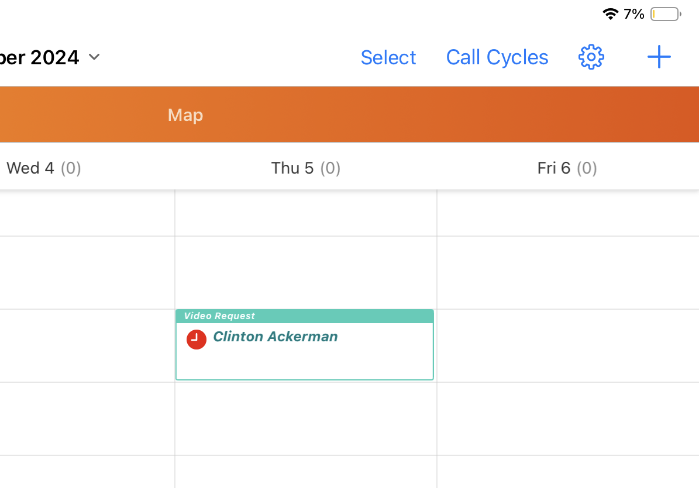Select the Thu 5 day header
The width and height of the screenshot is (699, 488).
[x=305, y=168]
